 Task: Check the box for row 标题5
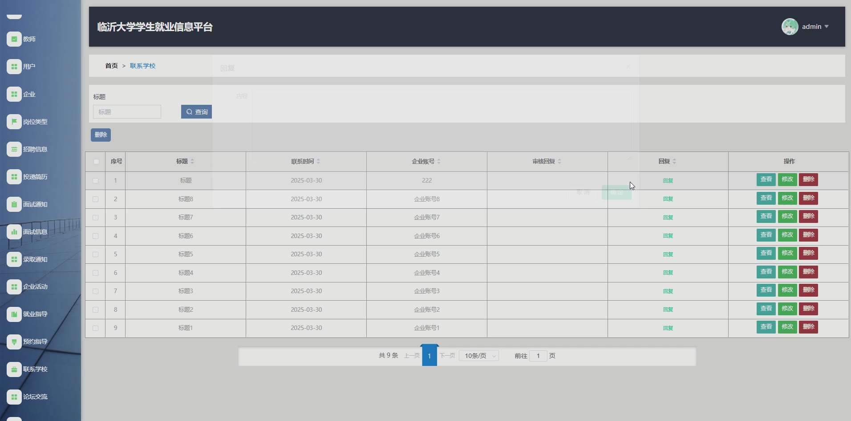click(x=95, y=254)
